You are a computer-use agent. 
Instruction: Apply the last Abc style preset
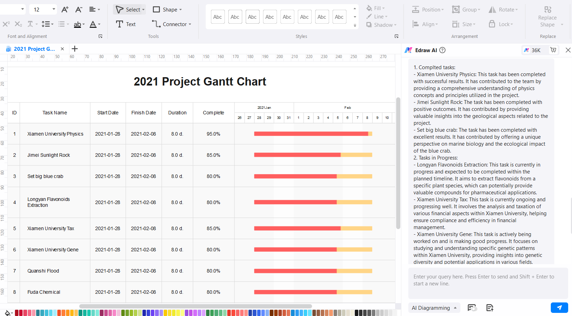pos(339,17)
